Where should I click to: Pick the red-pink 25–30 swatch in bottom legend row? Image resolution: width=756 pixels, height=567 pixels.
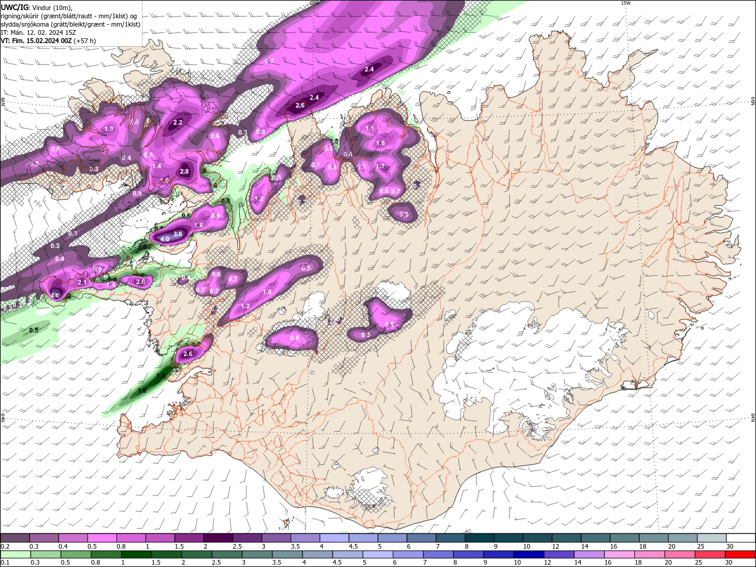click(710, 555)
